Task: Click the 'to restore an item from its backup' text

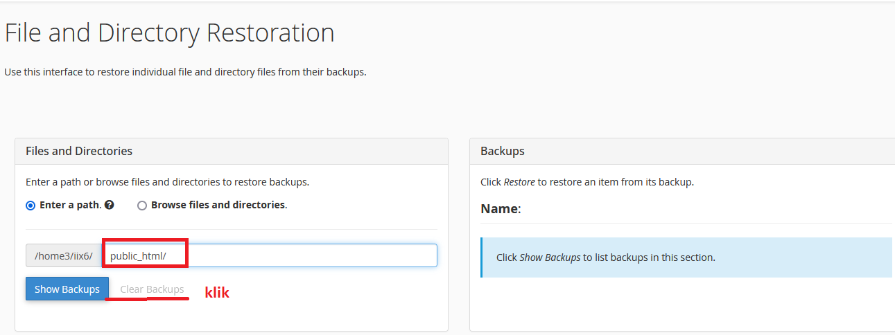Action: click(x=616, y=183)
